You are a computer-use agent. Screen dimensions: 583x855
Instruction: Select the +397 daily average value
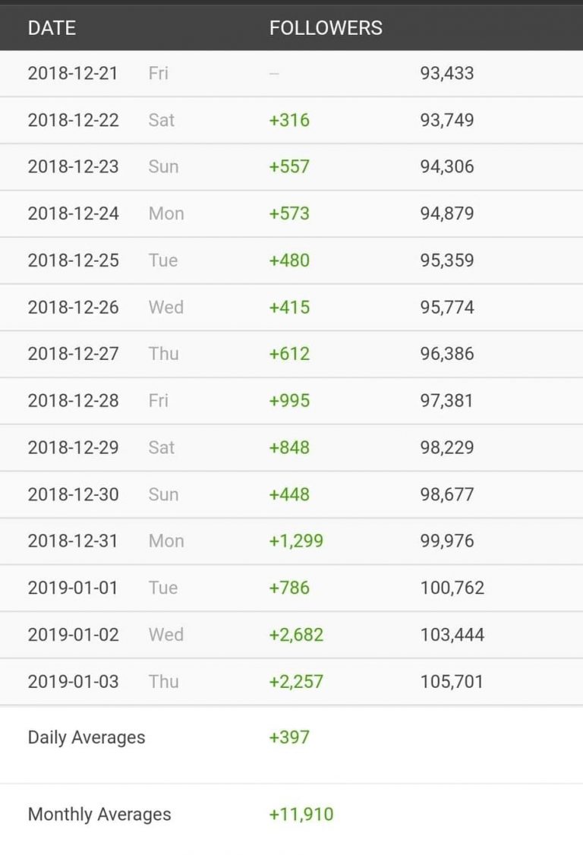pyautogui.click(x=289, y=737)
